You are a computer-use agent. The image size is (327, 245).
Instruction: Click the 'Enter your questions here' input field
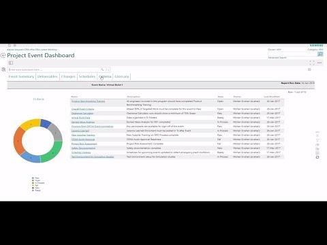click(x=54, y=69)
